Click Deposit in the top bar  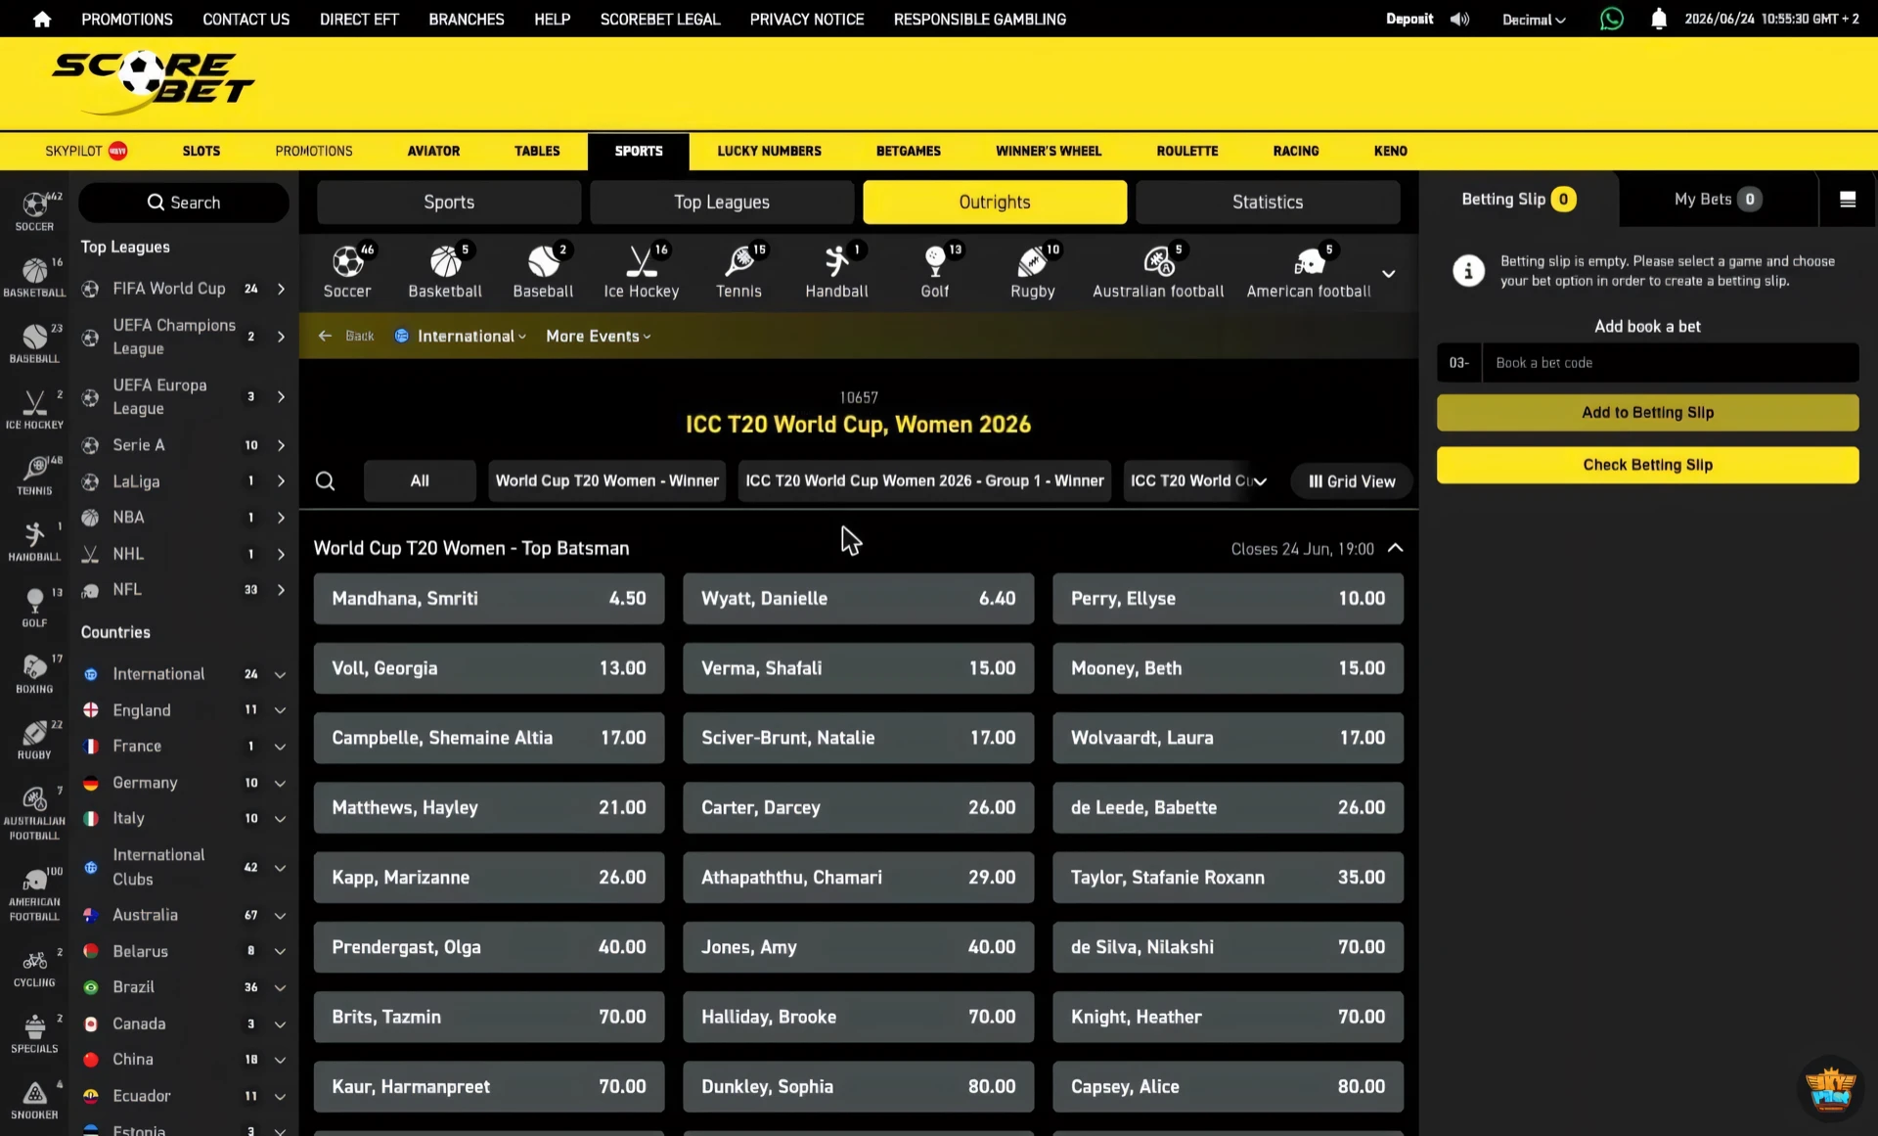pos(1409,19)
